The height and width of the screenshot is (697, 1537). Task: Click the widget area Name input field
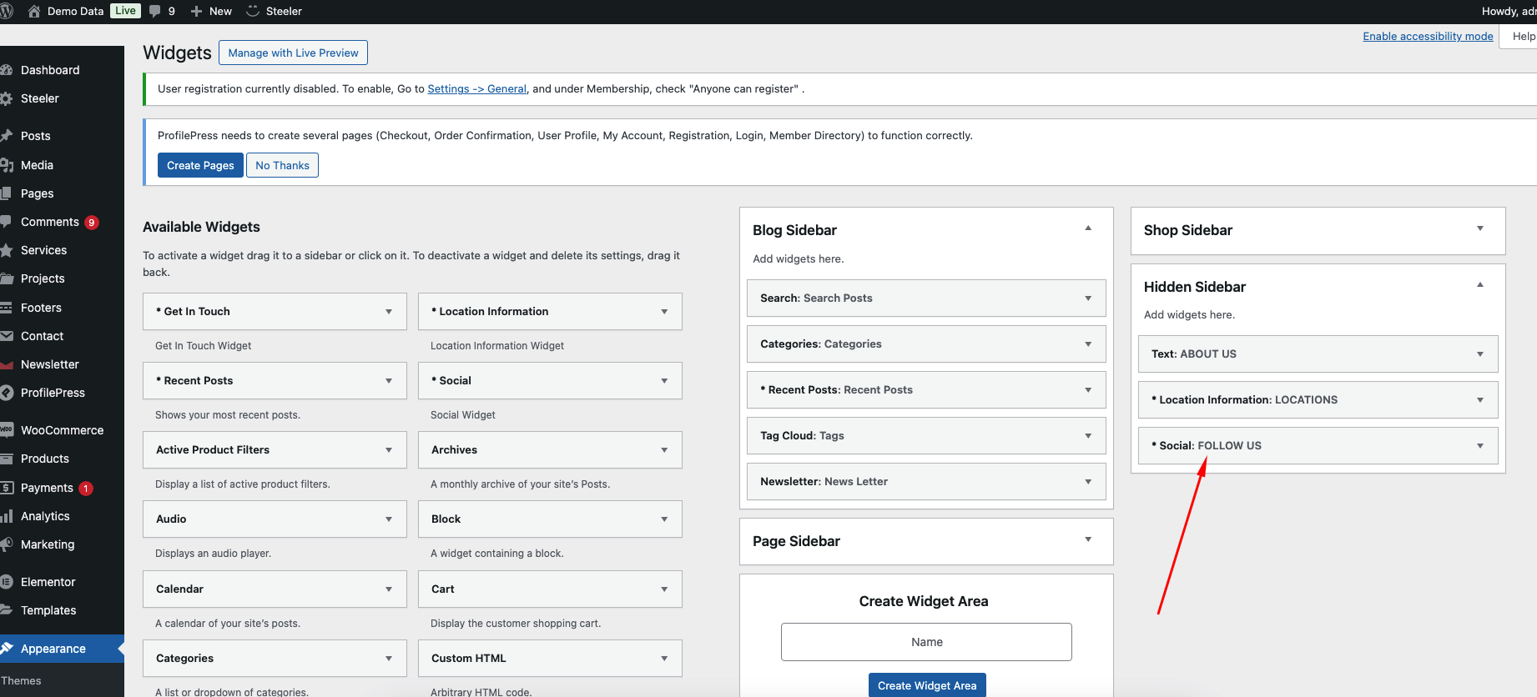click(926, 642)
